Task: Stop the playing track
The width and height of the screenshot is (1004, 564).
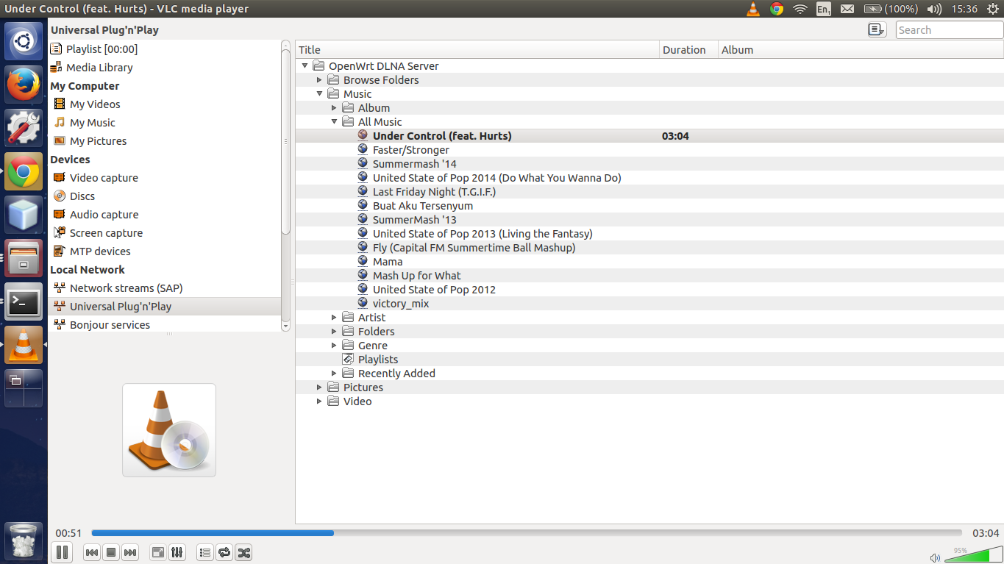Action: point(110,552)
